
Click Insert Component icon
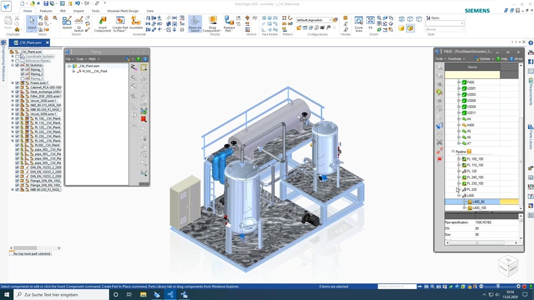(x=103, y=24)
